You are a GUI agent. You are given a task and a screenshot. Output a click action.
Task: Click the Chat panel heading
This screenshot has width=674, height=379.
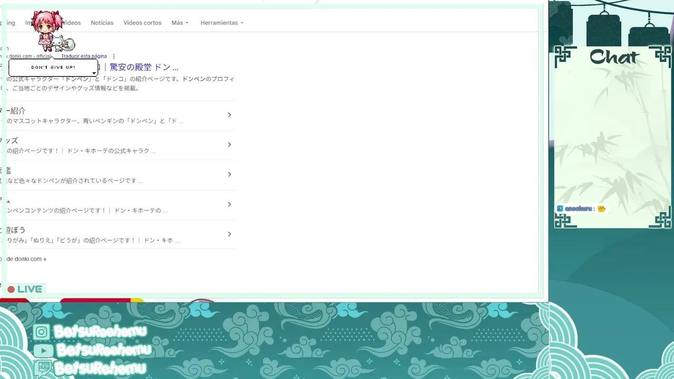(x=614, y=57)
